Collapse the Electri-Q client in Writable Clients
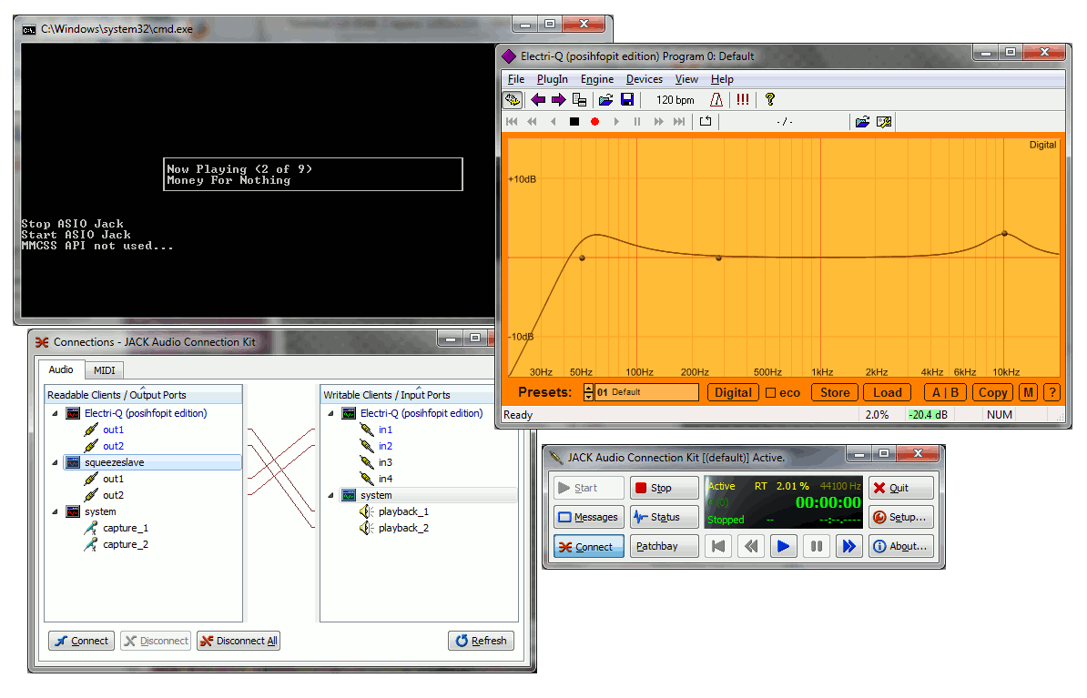 pyautogui.click(x=330, y=413)
